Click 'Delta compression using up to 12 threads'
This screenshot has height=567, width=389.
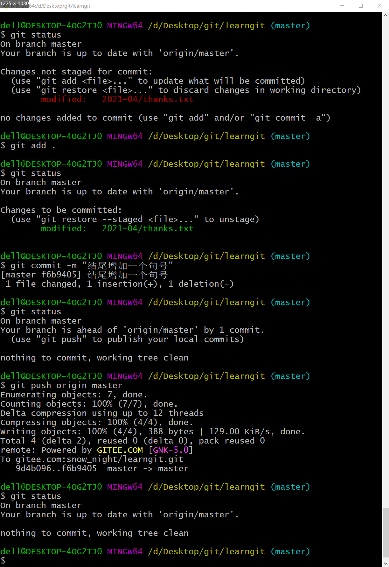[102, 413]
